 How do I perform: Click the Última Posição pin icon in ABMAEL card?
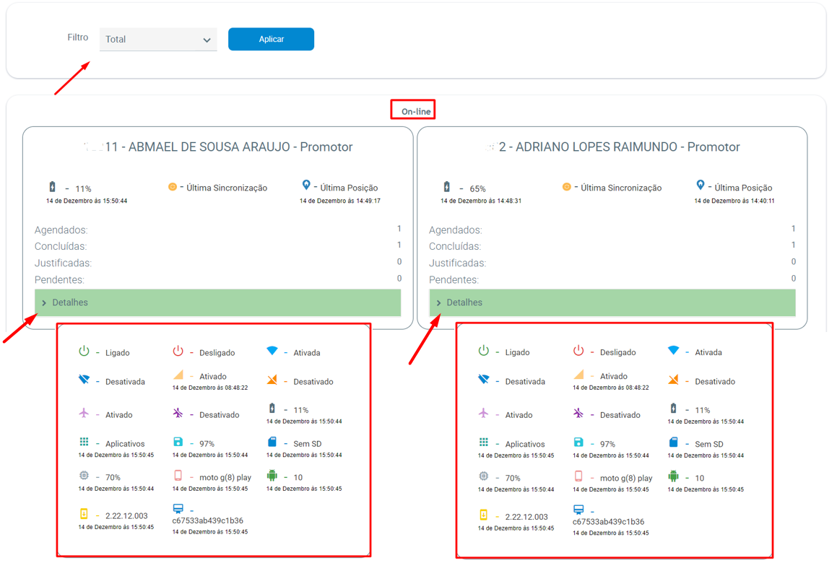click(306, 186)
